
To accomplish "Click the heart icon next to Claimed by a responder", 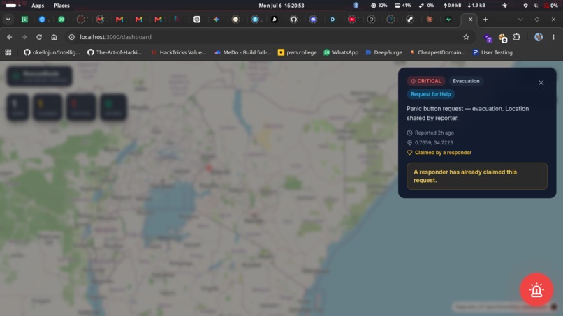I will 409,153.
